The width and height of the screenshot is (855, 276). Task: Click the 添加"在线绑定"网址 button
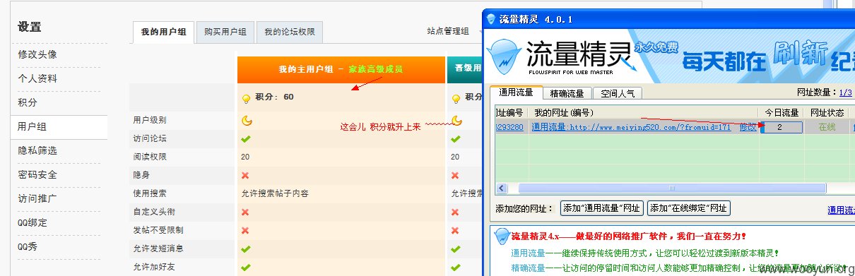pyautogui.click(x=689, y=208)
